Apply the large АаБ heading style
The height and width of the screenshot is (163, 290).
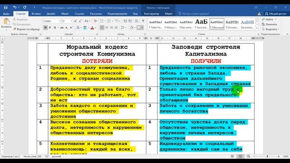coord(201,24)
